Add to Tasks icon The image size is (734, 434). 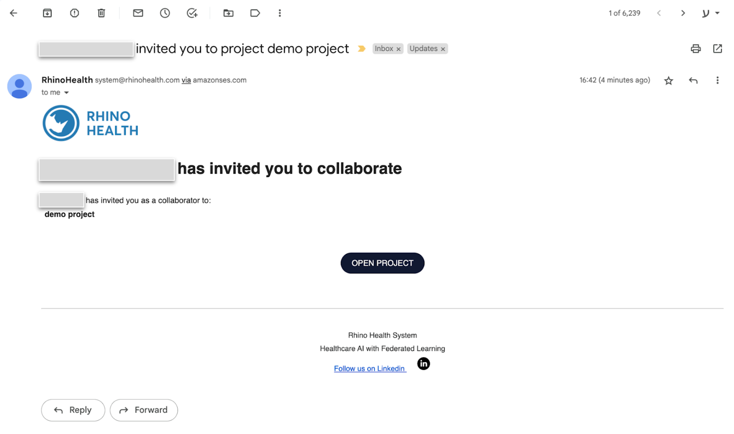192,13
